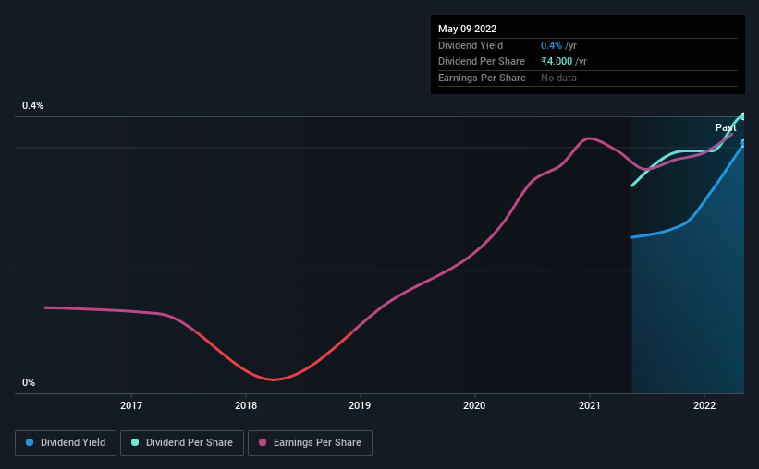This screenshot has width=759, height=469.
Task: Select the 2017 x-axis label
Action: tap(131, 405)
